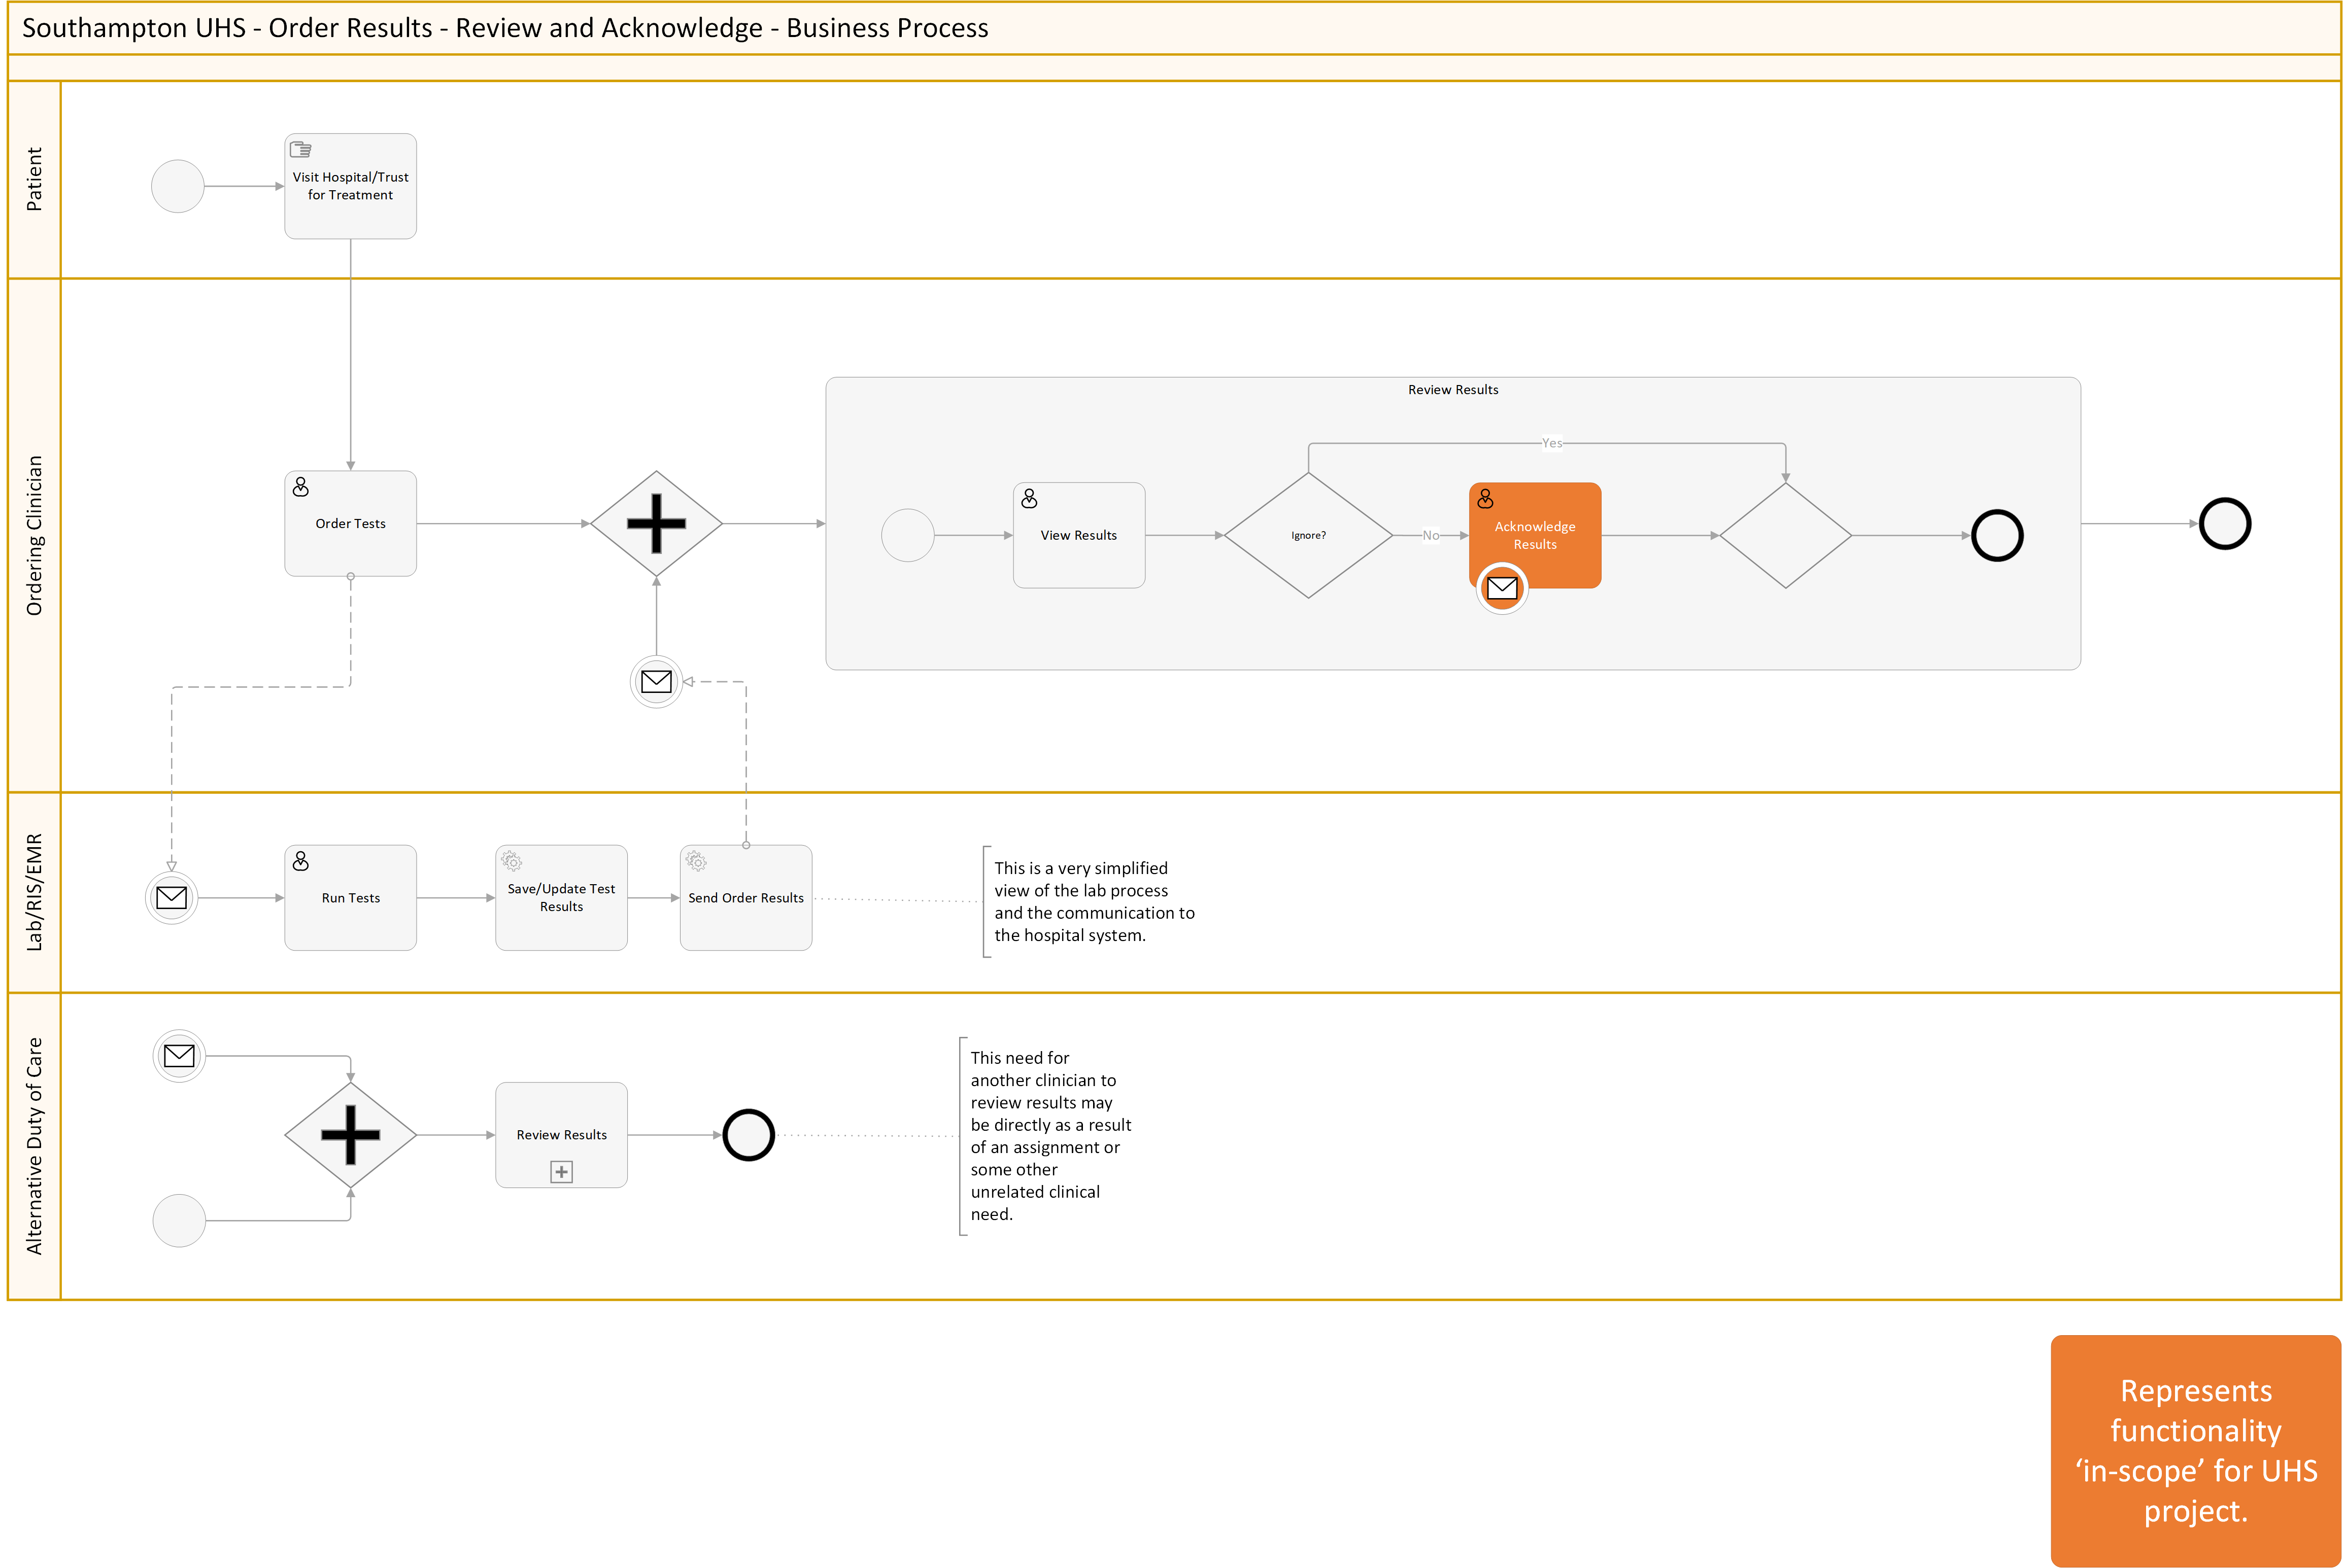Click the message event below the Ordering Clinician gateway
Viewport: 2343px width, 1568px height.
click(x=656, y=681)
